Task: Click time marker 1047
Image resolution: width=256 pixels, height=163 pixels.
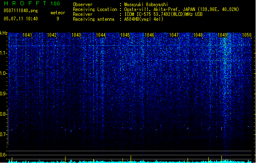Action: 174,35
